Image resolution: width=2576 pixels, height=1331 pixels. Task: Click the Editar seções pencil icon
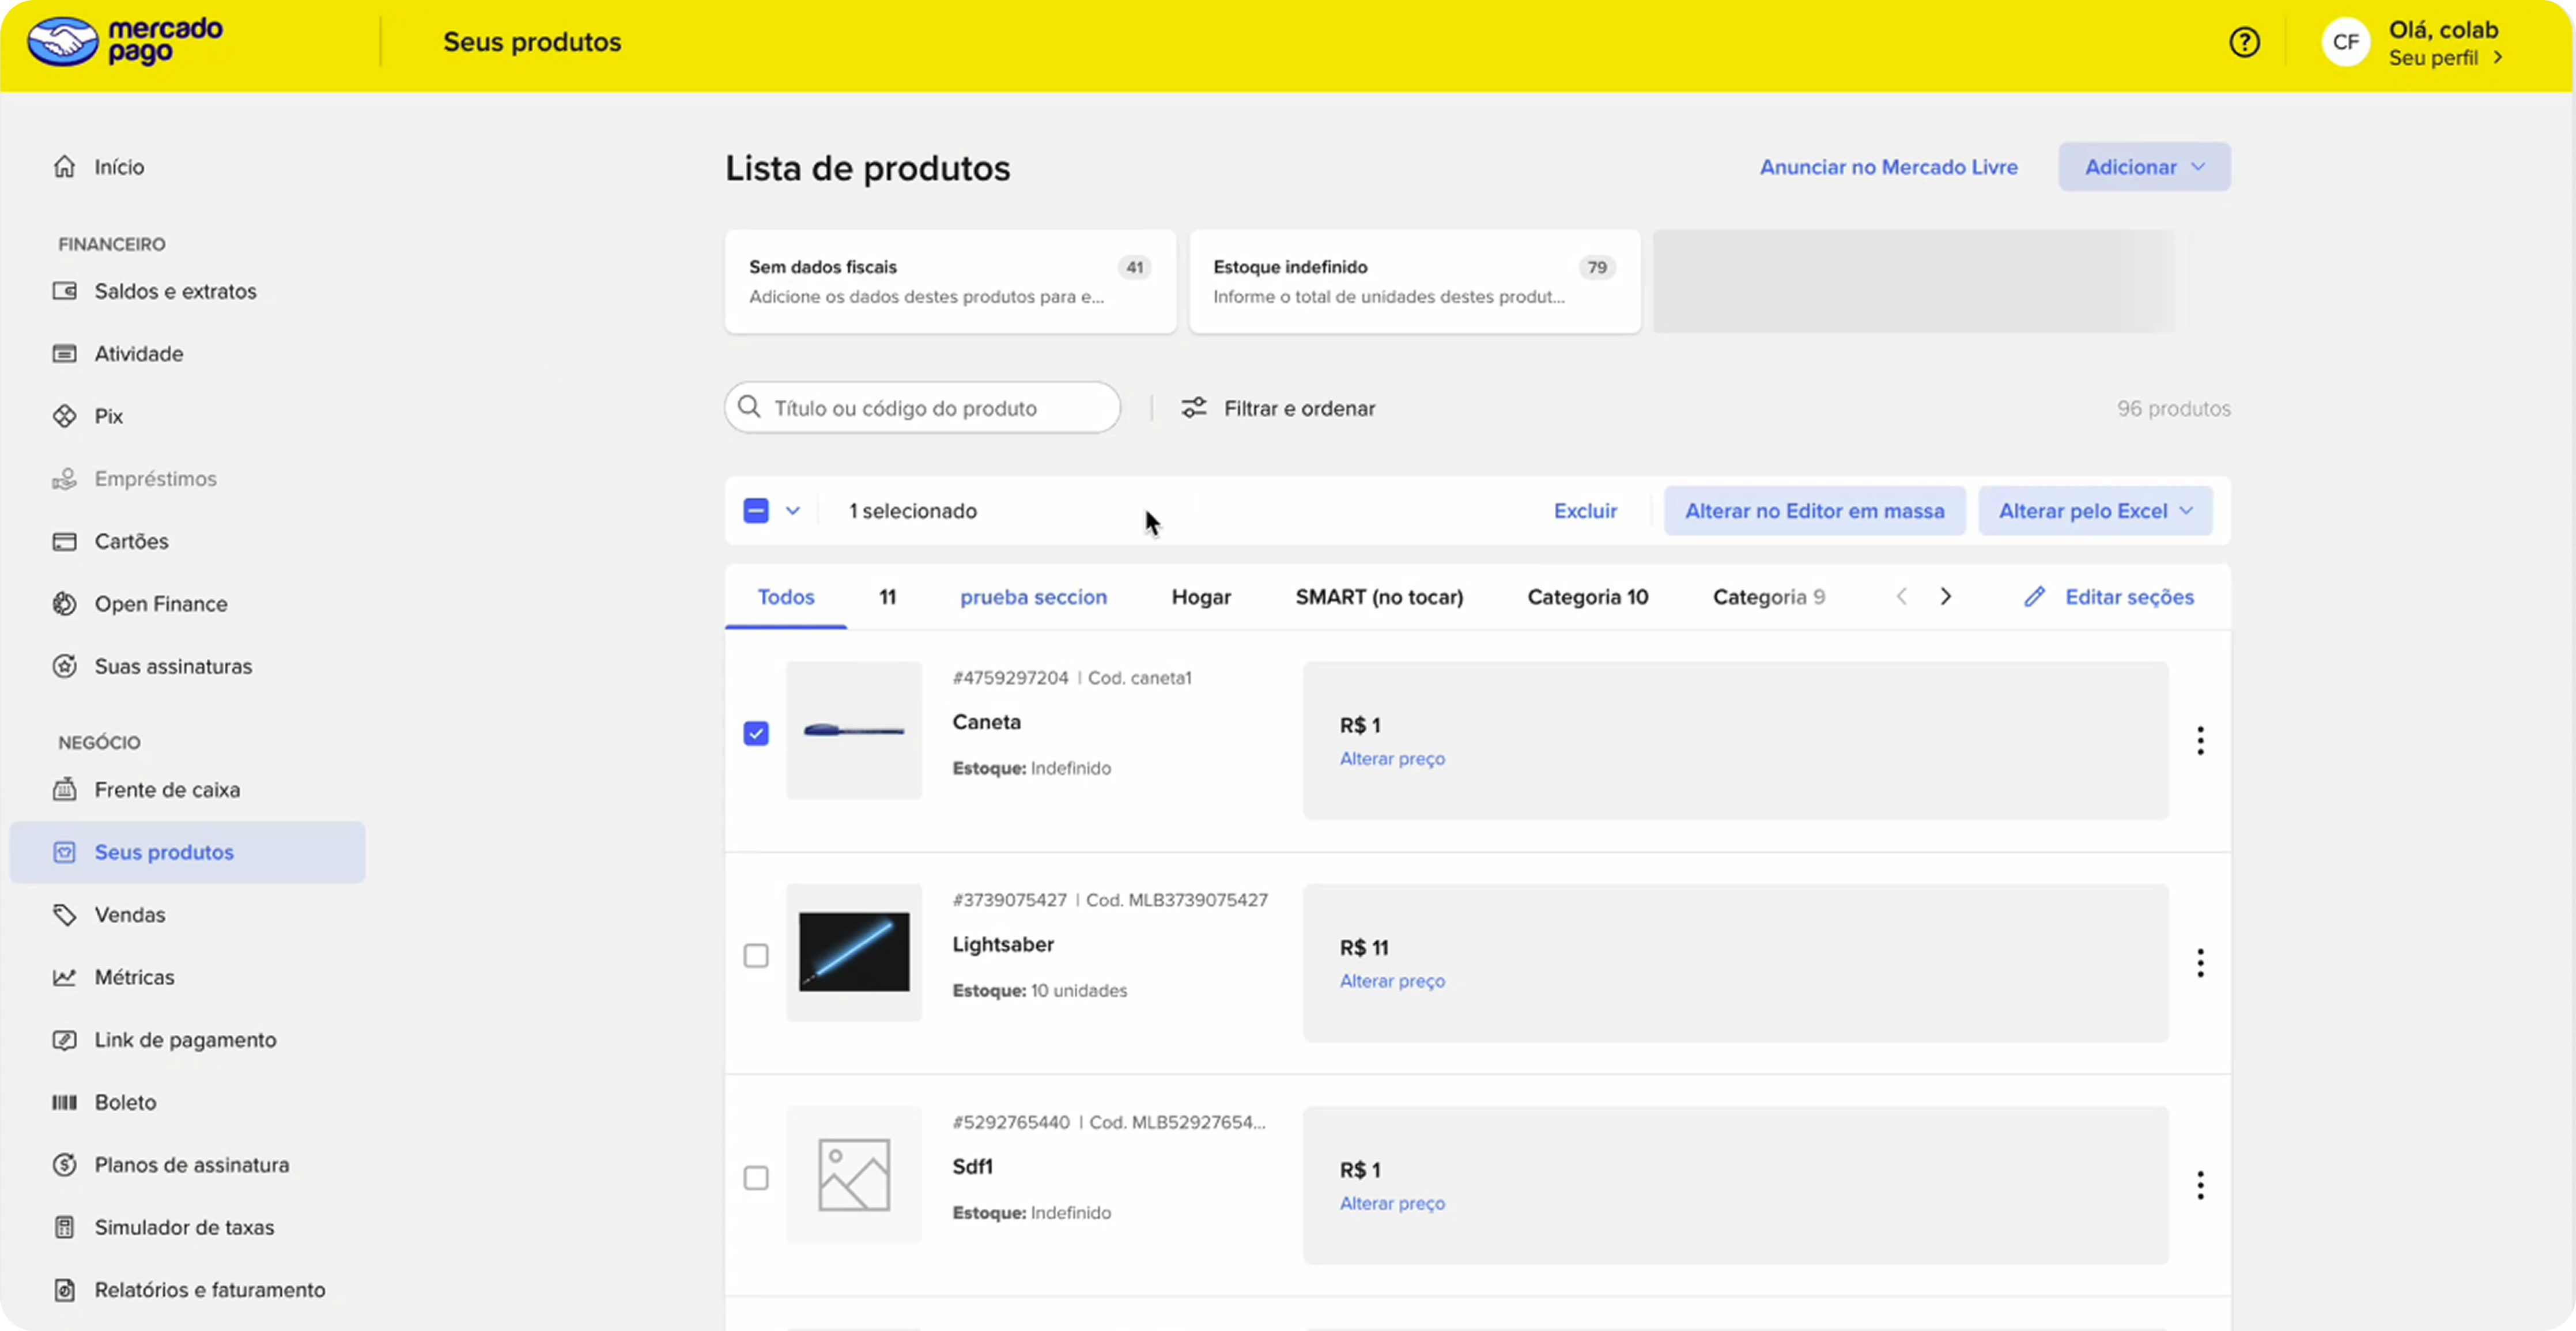pos(2034,597)
